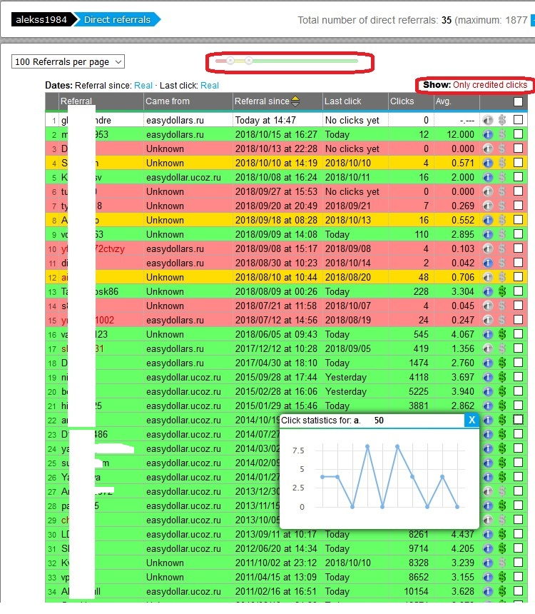The width and height of the screenshot is (535, 614).
Task: Toggle Last click Real date link
Action: click(x=210, y=86)
